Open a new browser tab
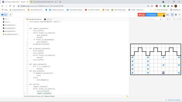 (x=60, y=2)
